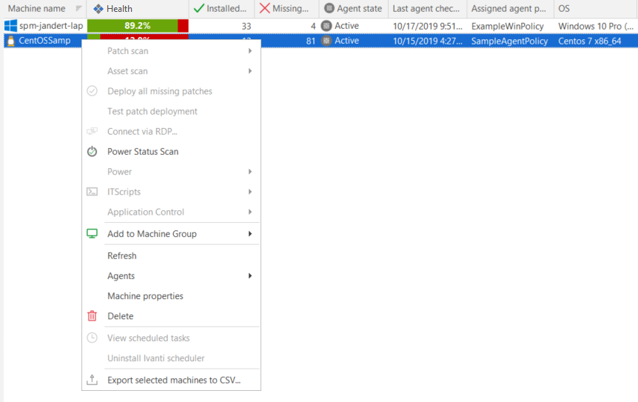
Task: Open Machine properties from context menu
Action: (x=171, y=296)
